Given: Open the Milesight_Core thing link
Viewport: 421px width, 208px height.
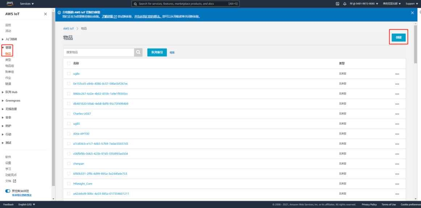Looking at the screenshot, I should pos(83,184).
